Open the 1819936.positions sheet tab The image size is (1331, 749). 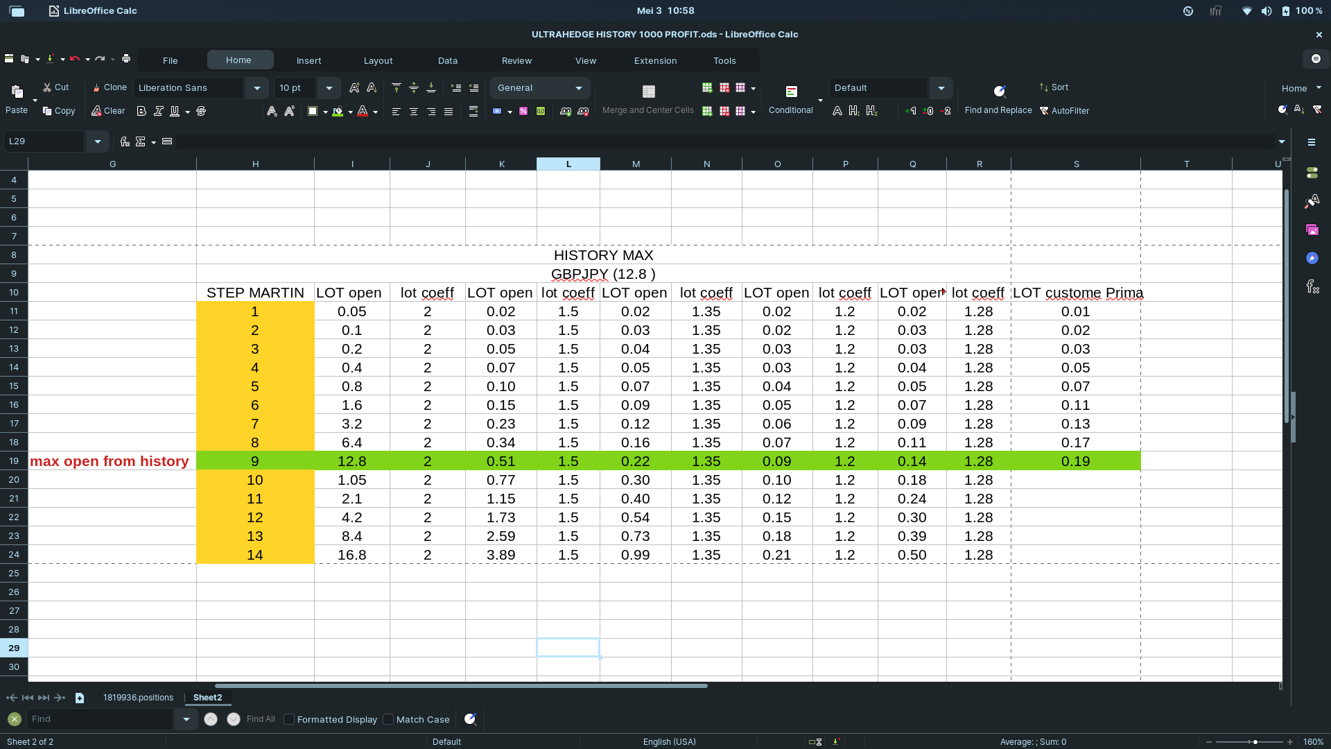[138, 698]
